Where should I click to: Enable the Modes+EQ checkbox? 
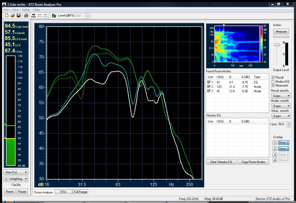point(273,81)
